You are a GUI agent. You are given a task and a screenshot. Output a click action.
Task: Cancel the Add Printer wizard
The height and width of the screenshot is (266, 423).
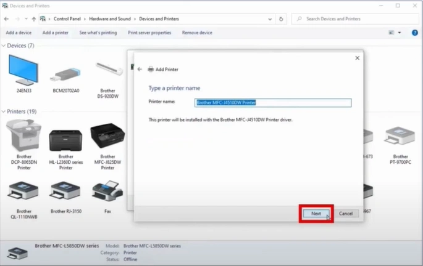pyautogui.click(x=346, y=213)
